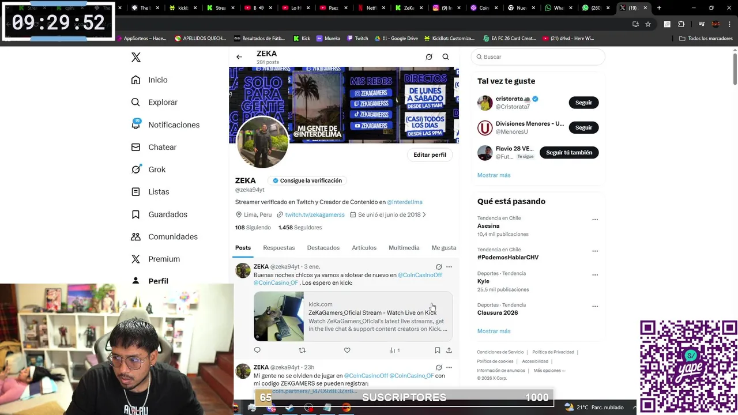Follow cristorata with Seguir button
738x415 pixels.
583,103
